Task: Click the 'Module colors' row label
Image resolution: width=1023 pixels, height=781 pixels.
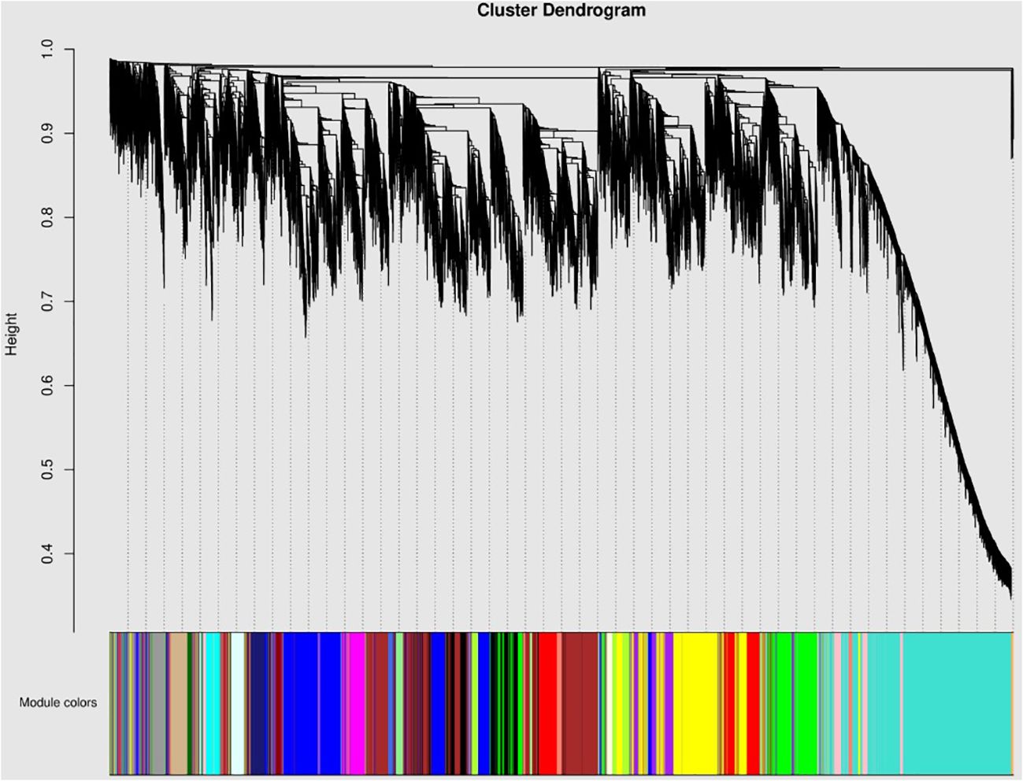Action: pos(58,701)
